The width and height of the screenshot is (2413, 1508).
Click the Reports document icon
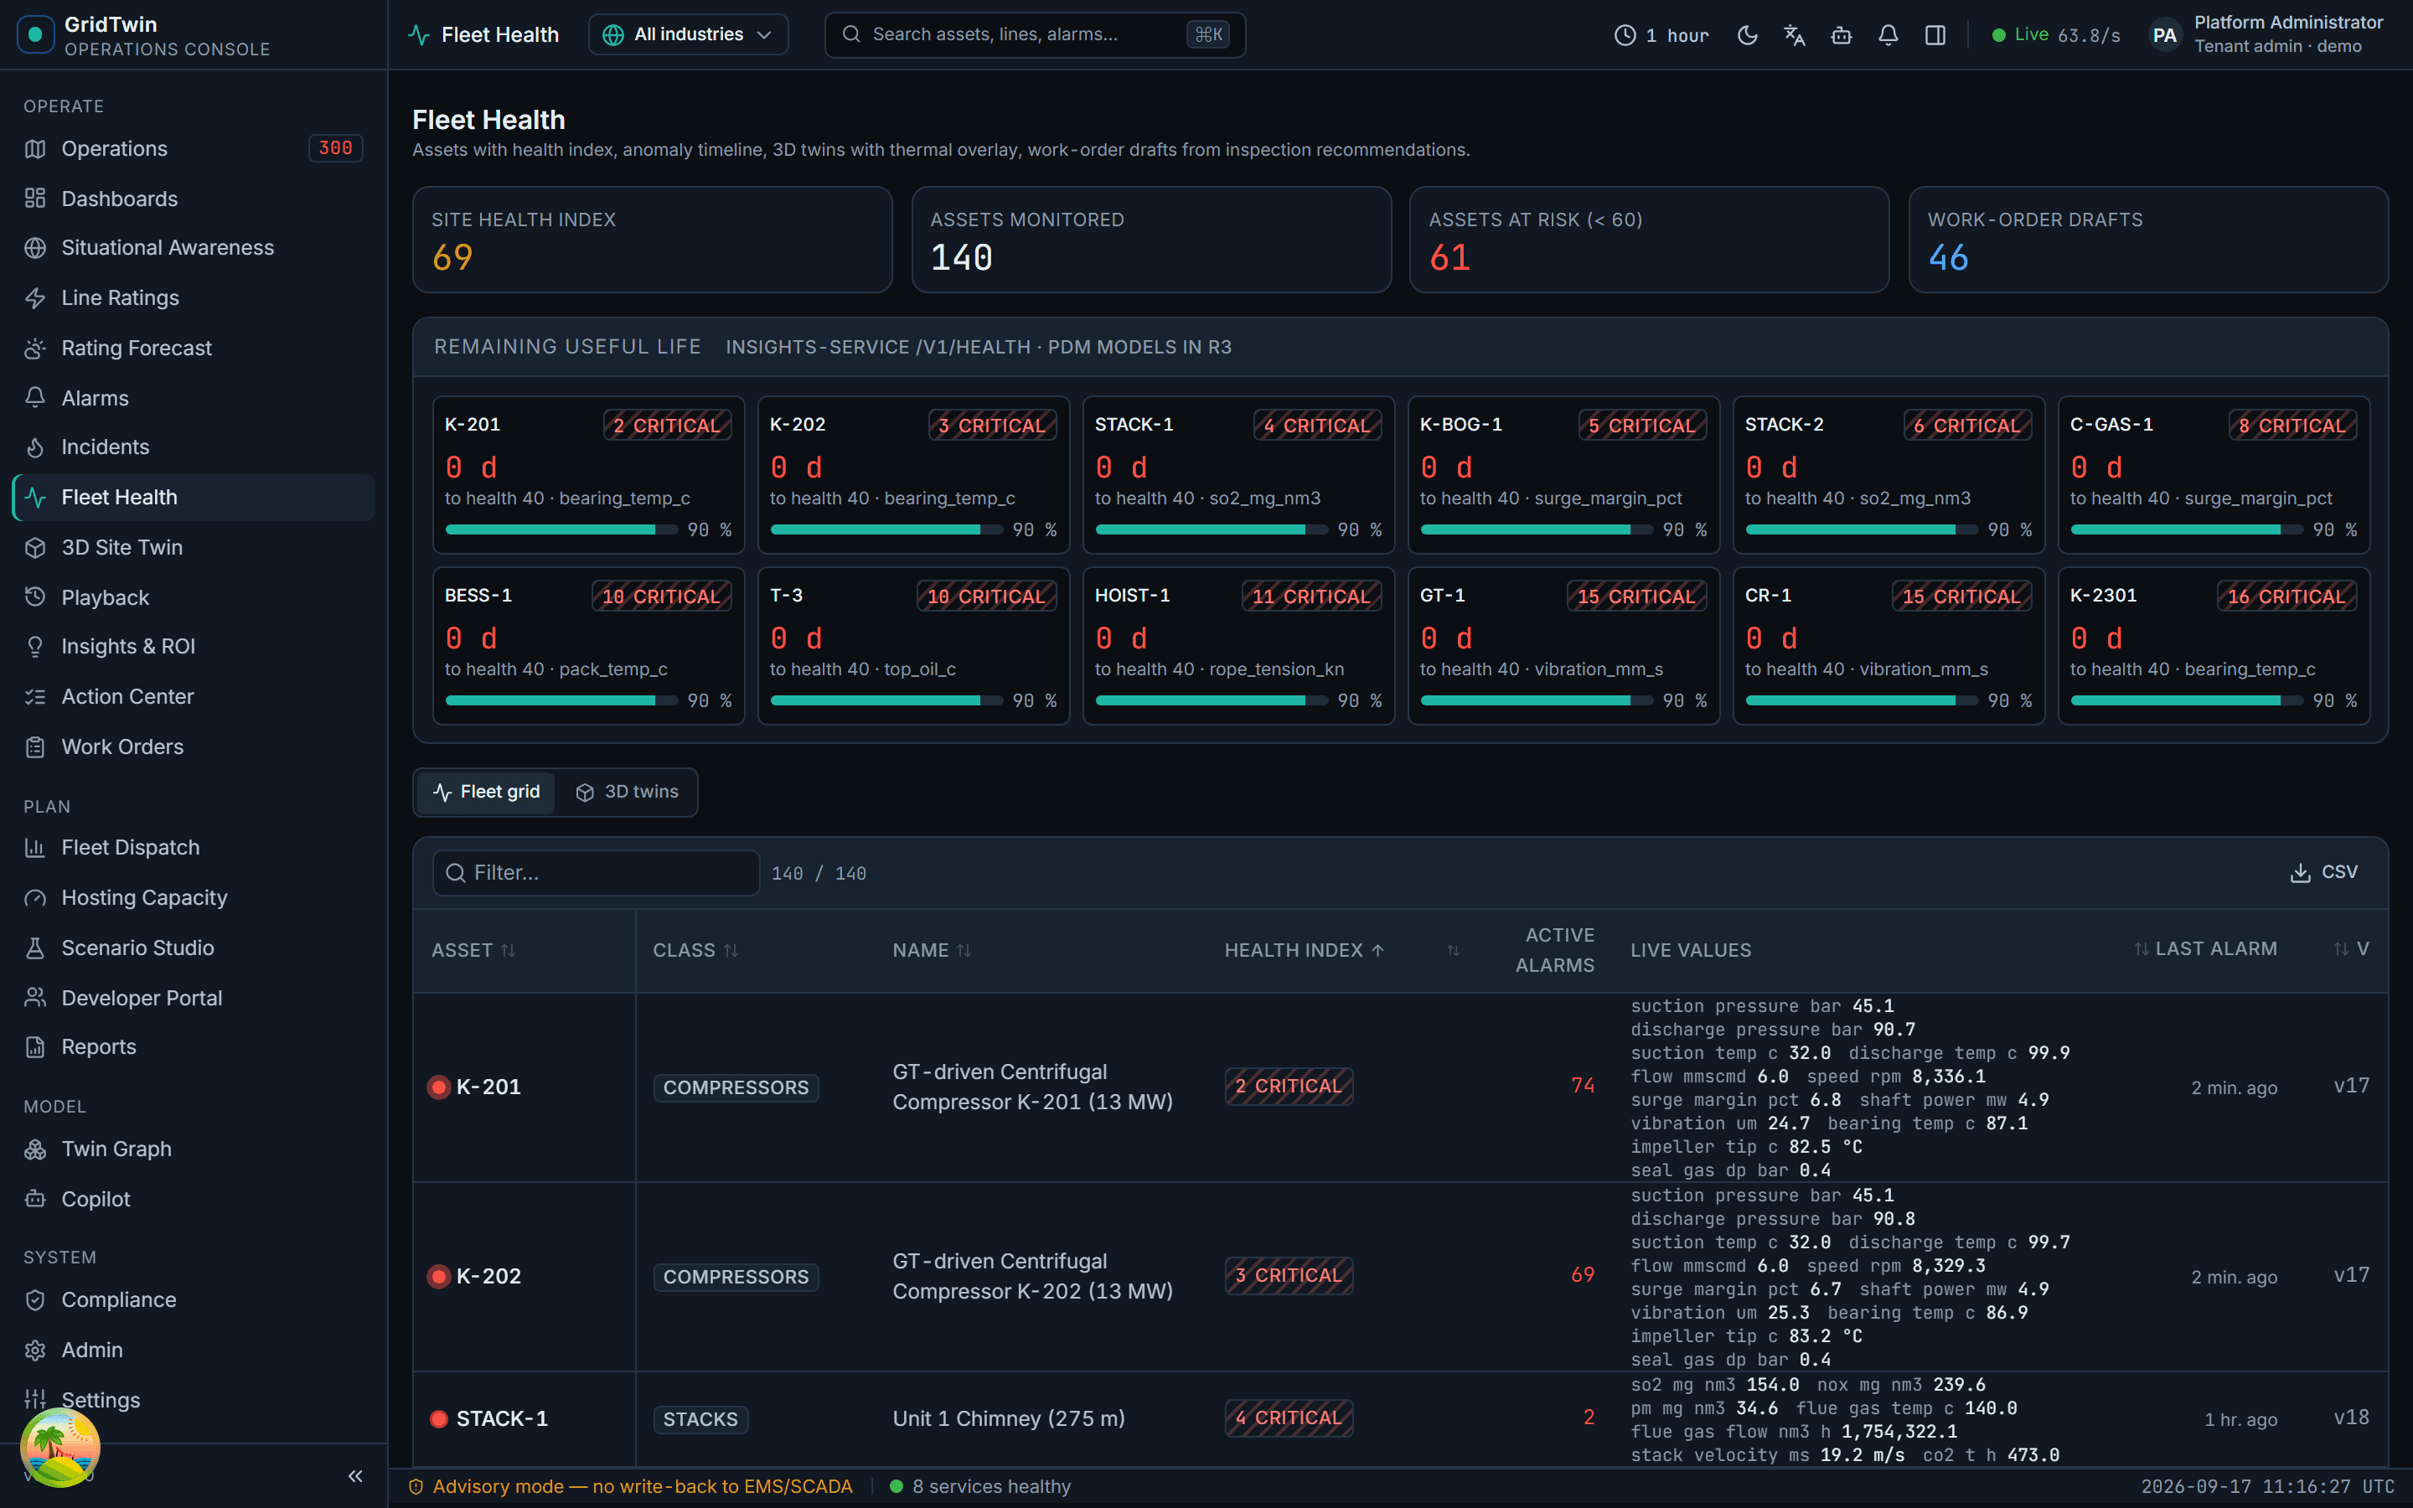point(36,1047)
